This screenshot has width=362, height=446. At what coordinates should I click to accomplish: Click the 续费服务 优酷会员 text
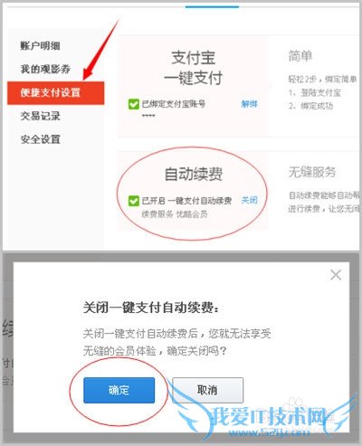tap(175, 214)
